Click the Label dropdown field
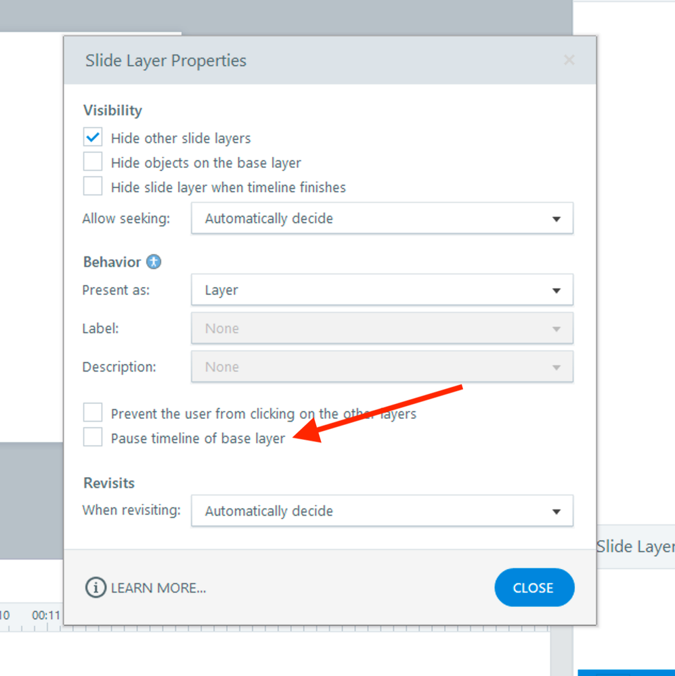Viewport: 675px width, 676px height. (382, 329)
